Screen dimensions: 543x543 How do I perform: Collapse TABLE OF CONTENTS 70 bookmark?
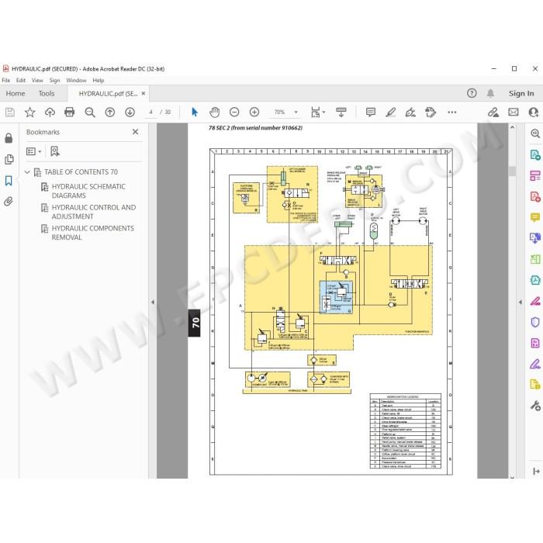point(27,171)
